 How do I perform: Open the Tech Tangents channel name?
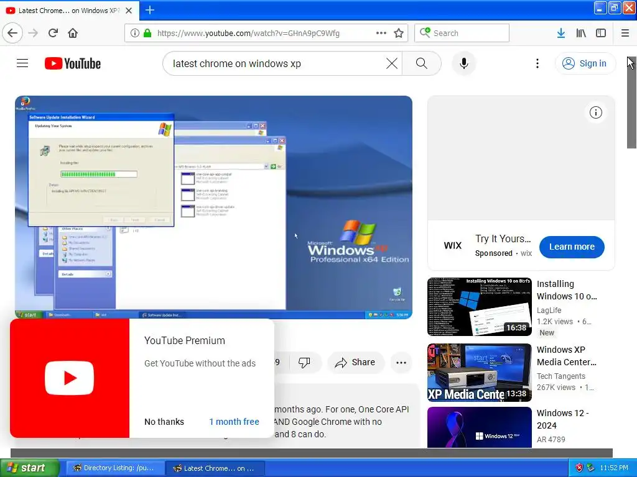point(560,376)
